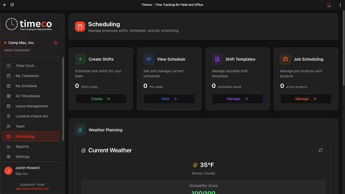Click the Weather Planning cloud-sun icon
This screenshot has height=194, width=345.
pyautogui.click(x=80, y=130)
